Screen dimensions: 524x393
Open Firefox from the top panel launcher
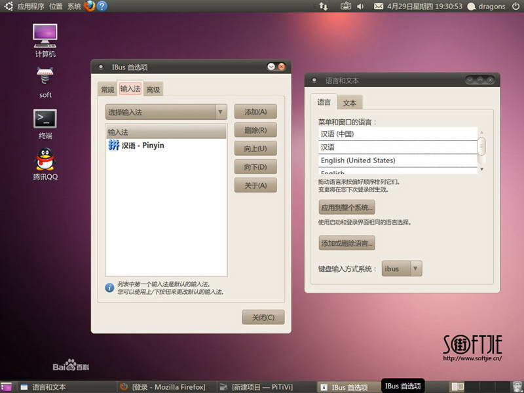click(x=90, y=7)
